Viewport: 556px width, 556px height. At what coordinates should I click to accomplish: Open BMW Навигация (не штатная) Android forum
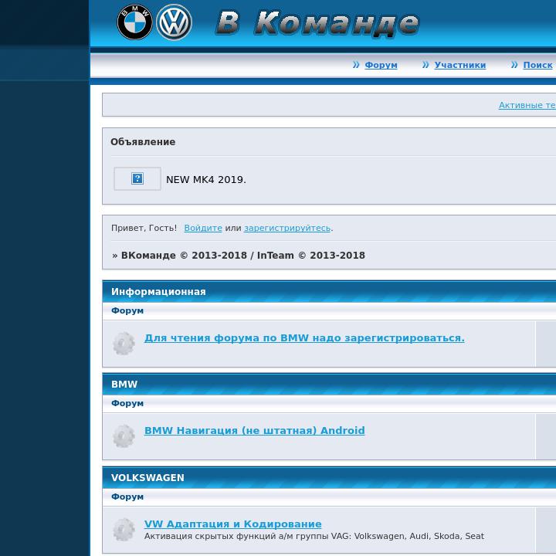(254, 430)
